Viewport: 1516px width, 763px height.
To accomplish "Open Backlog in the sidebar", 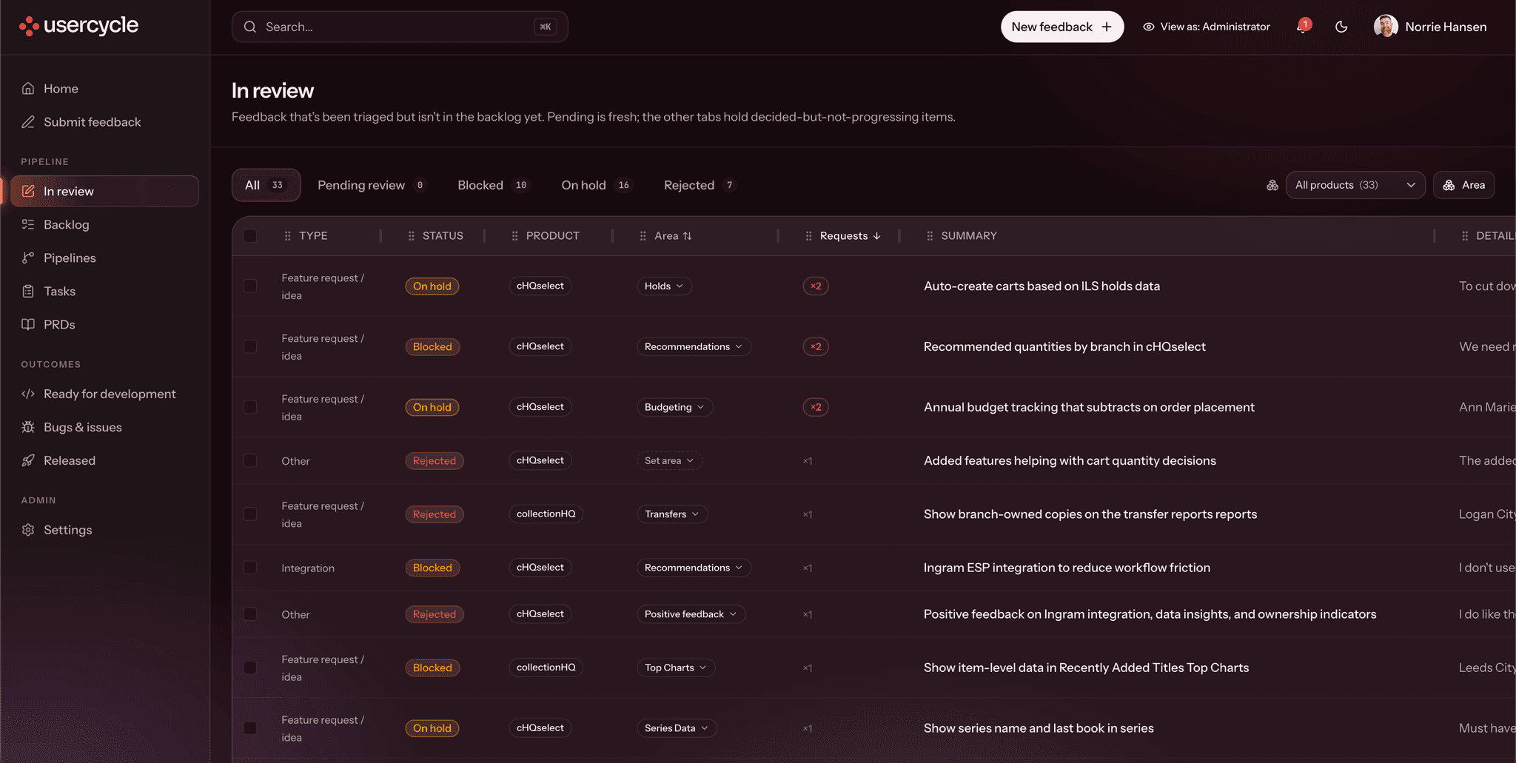I will (x=104, y=224).
